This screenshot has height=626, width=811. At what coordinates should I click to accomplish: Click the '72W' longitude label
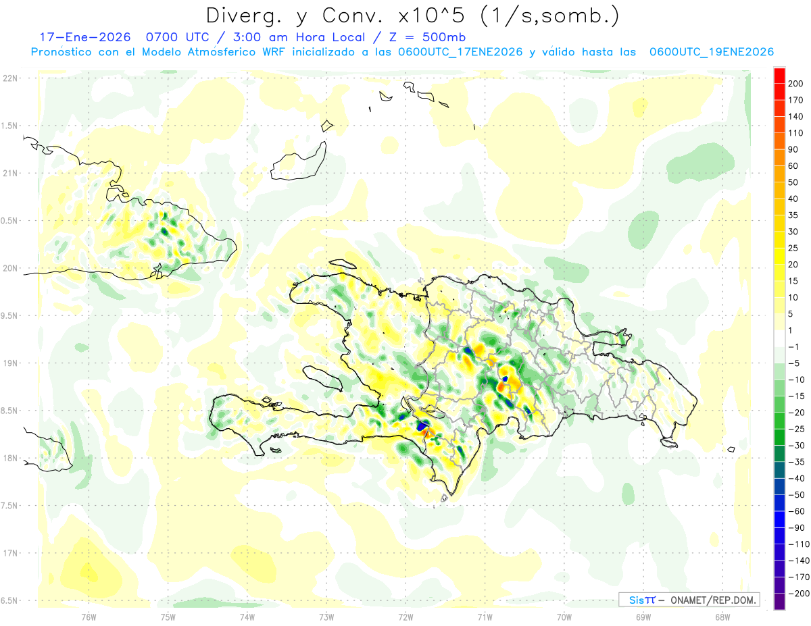(405, 617)
